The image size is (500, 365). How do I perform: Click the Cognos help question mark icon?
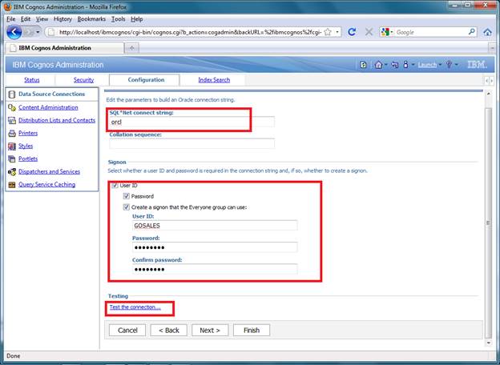click(x=449, y=65)
